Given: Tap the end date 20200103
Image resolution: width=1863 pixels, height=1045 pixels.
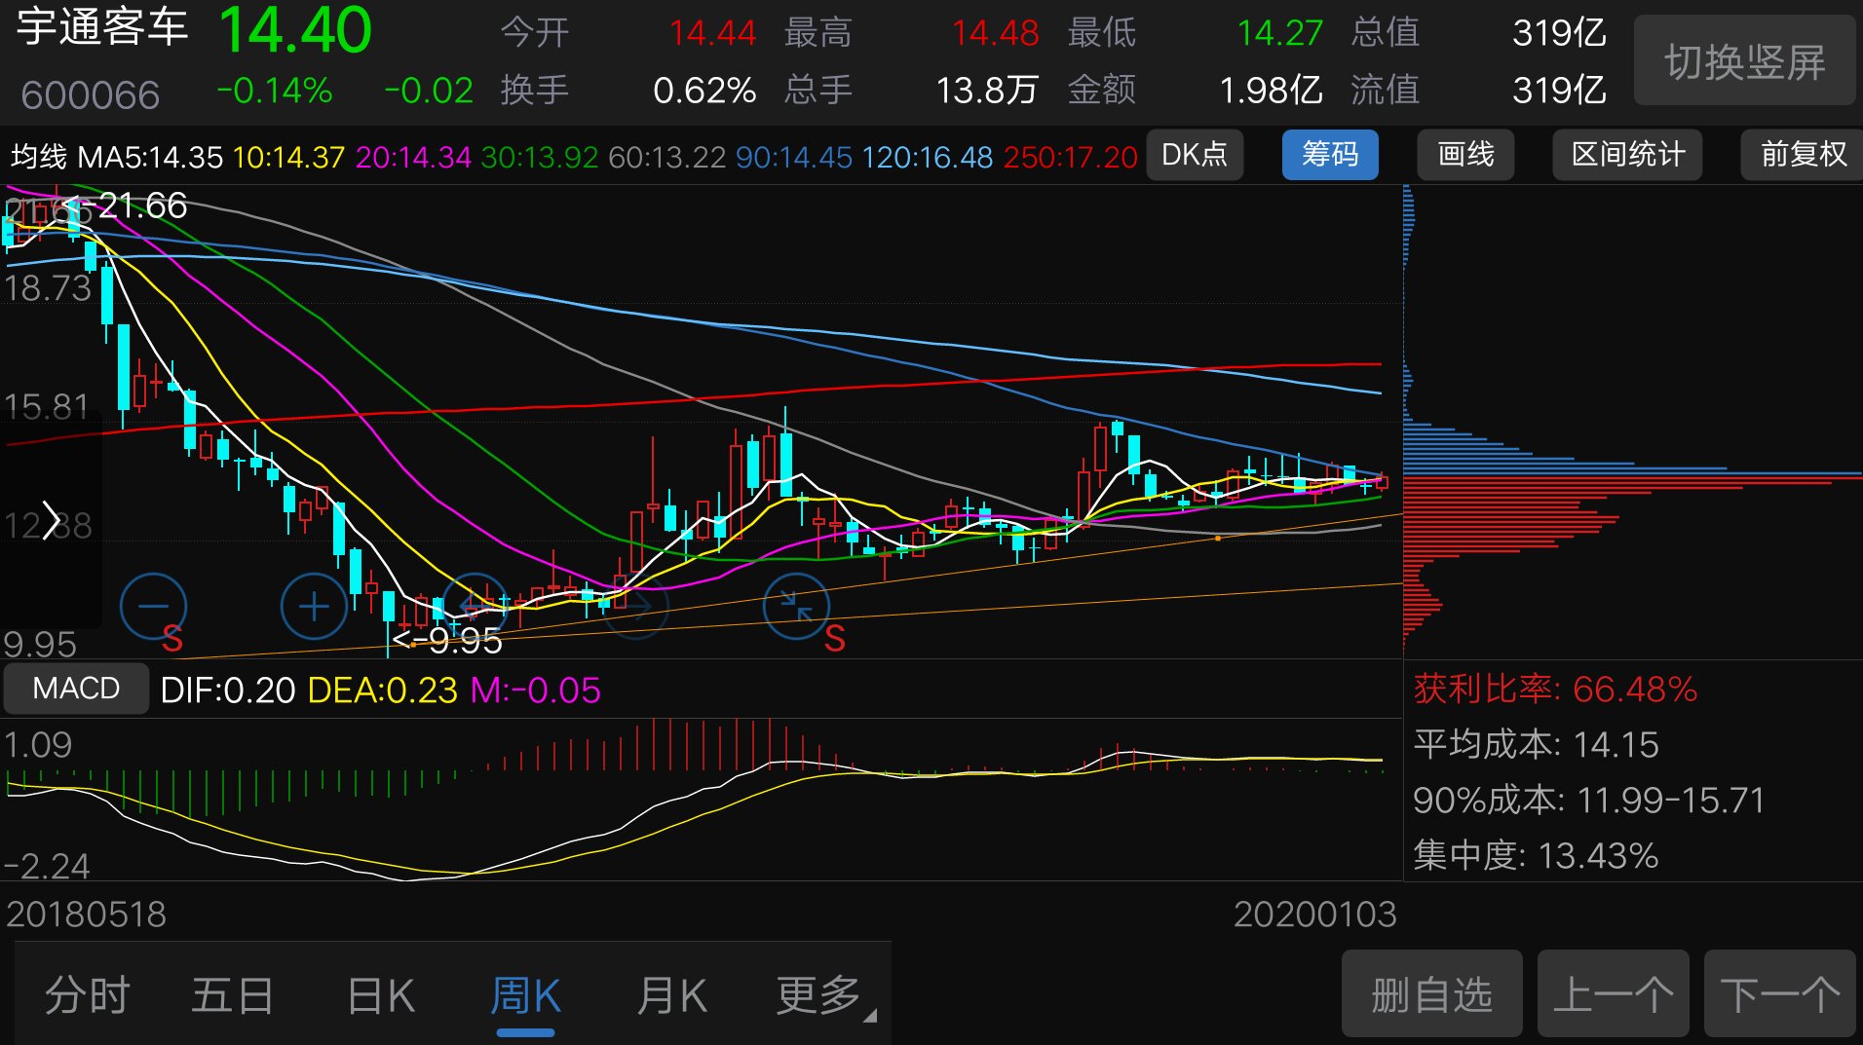Looking at the screenshot, I should coord(1314,914).
